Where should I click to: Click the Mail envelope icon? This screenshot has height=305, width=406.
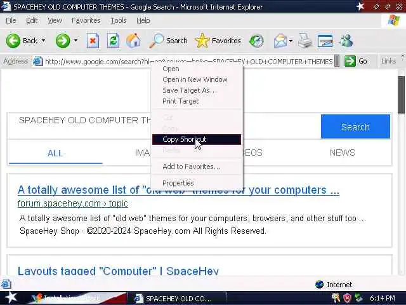click(280, 41)
